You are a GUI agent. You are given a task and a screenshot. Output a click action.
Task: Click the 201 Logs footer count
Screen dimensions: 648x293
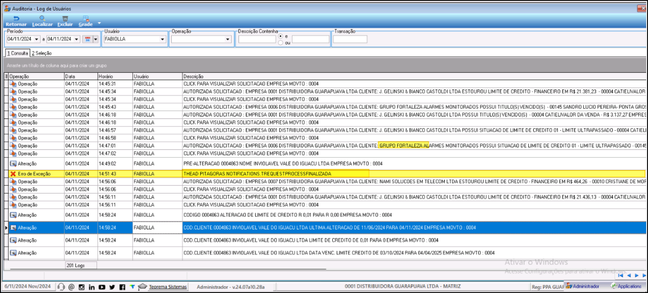[81, 265]
